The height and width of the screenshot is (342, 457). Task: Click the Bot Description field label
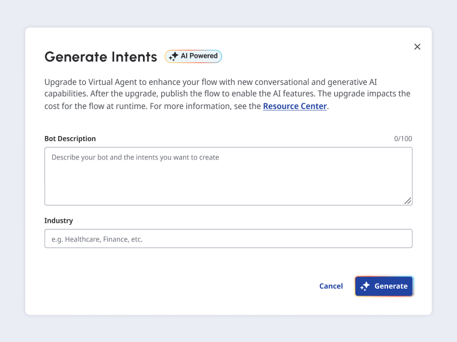(x=70, y=139)
